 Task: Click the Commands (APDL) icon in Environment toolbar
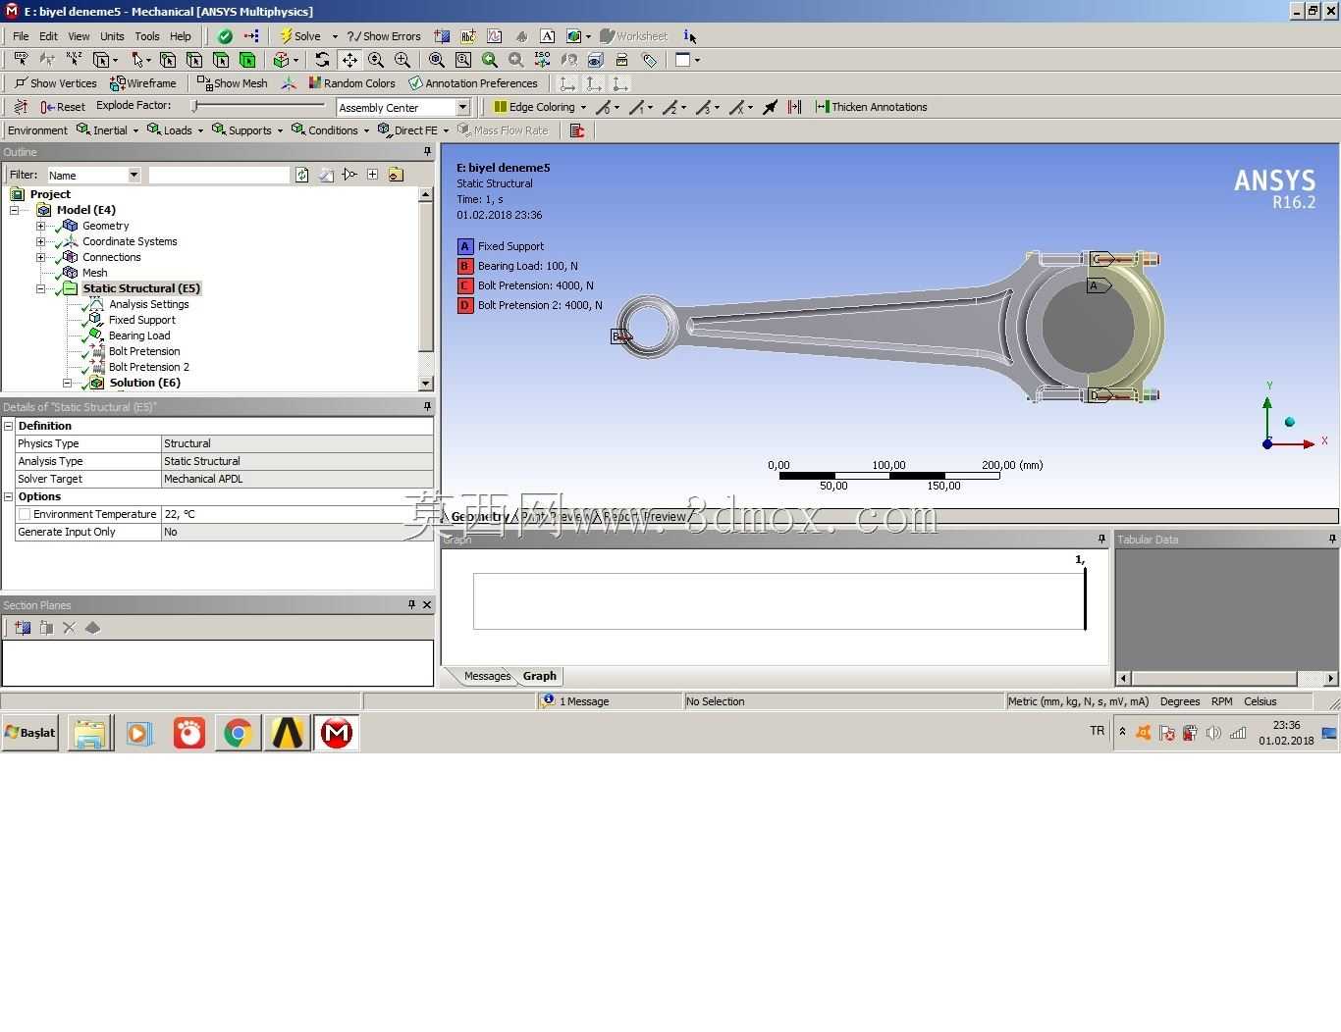577,130
